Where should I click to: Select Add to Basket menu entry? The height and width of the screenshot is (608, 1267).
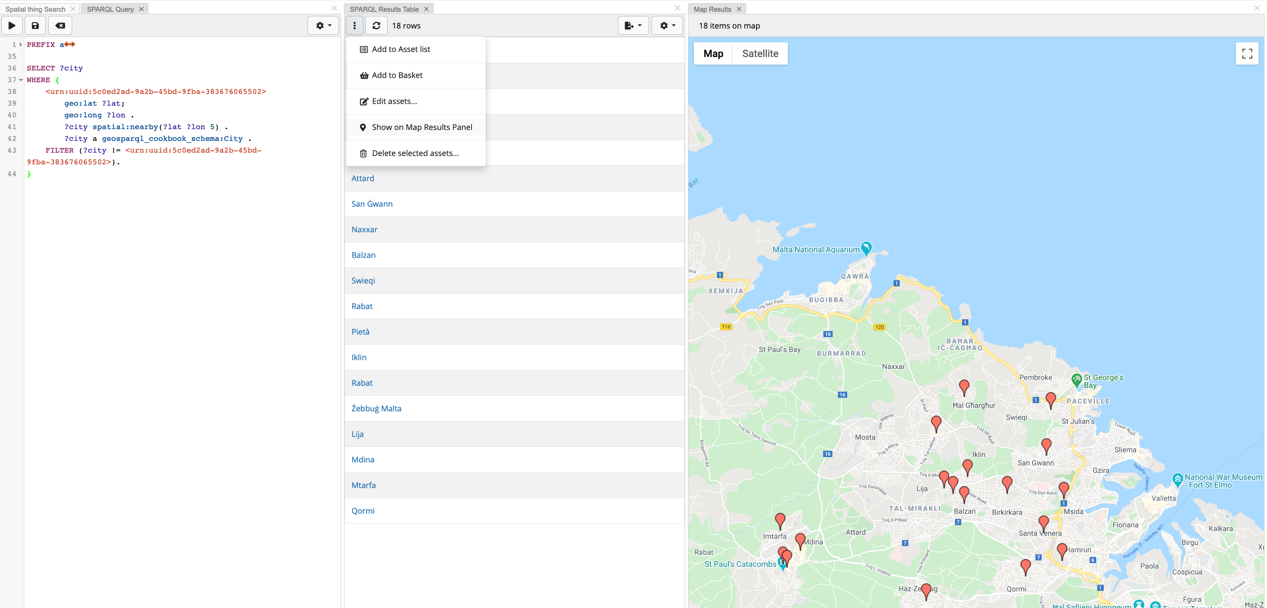click(397, 75)
